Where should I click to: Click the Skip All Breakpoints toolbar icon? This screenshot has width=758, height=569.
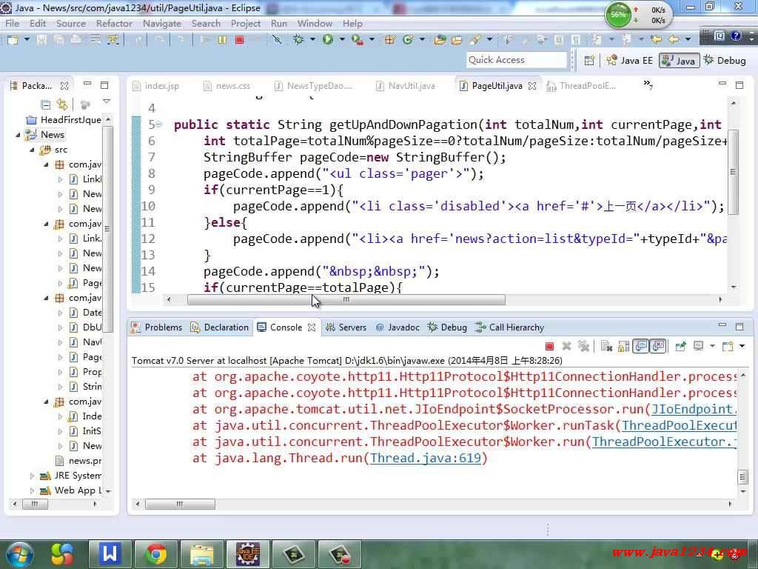277,40
